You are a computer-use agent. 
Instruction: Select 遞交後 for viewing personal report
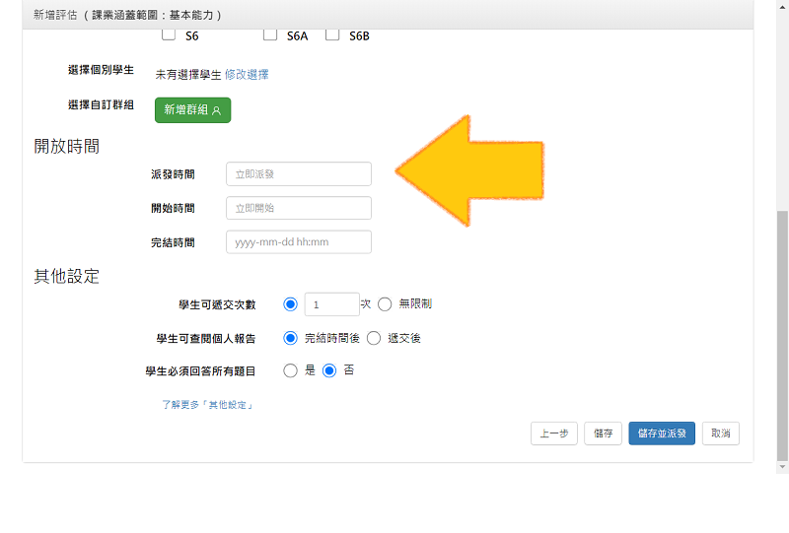tap(374, 338)
